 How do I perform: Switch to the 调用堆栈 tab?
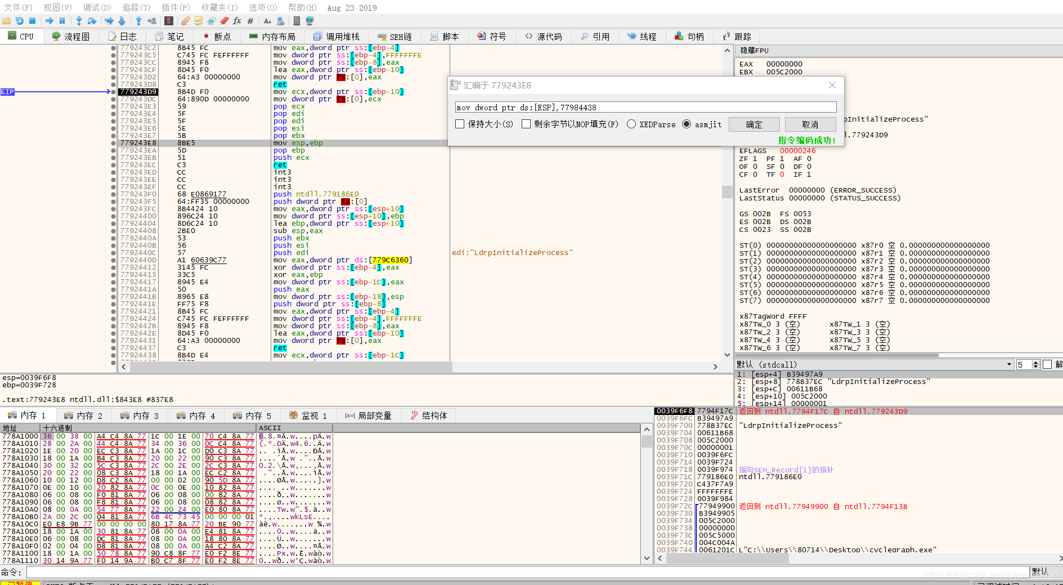click(337, 36)
